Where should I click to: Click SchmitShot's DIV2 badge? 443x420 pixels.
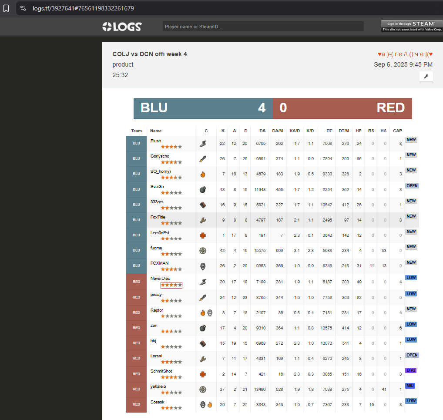point(411,370)
